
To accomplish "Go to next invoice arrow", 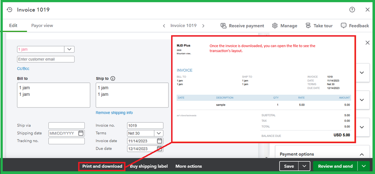I will (203, 26).
